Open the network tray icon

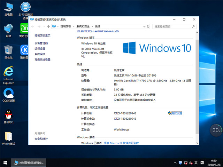(185, 163)
